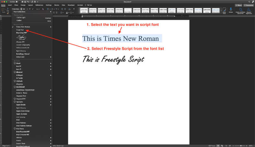
Task: Open the font name combo box
Action: point(17,9)
